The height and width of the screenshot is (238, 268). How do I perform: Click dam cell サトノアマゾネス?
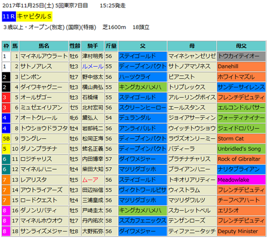click(x=192, y=67)
